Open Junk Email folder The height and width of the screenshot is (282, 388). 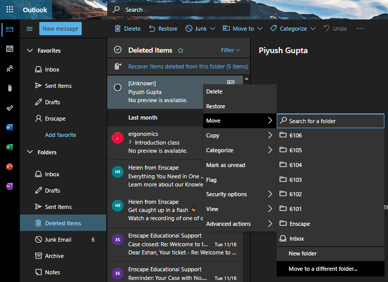pos(63,240)
